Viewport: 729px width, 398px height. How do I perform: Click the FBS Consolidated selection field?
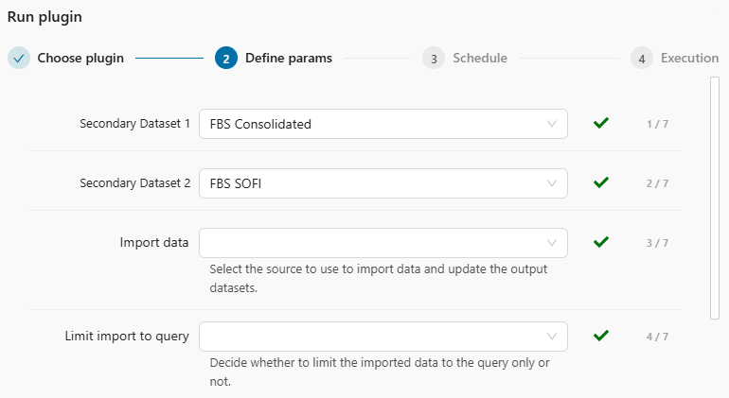pos(369,124)
